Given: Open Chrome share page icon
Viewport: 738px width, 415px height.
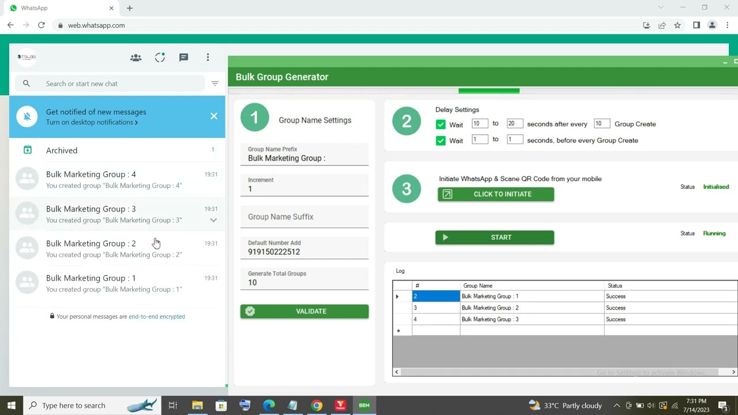Looking at the screenshot, I should [x=662, y=25].
